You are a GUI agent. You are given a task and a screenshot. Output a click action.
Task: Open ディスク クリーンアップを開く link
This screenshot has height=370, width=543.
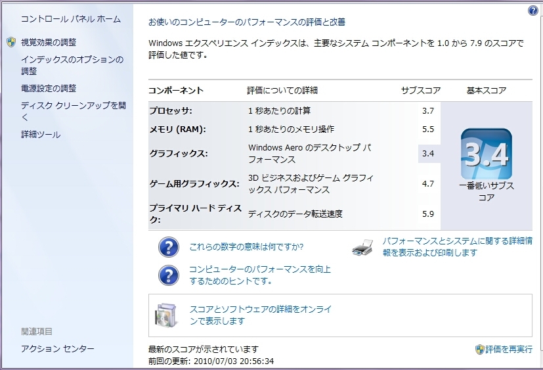[74, 111]
